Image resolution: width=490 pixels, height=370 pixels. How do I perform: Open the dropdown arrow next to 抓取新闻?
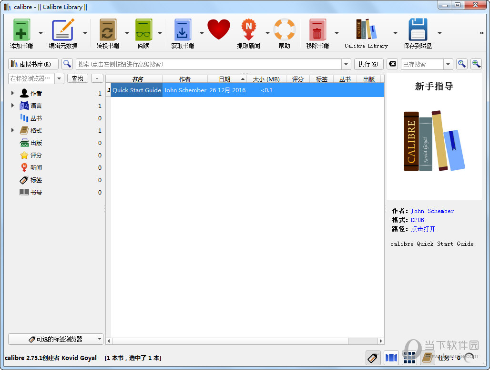pos(267,33)
